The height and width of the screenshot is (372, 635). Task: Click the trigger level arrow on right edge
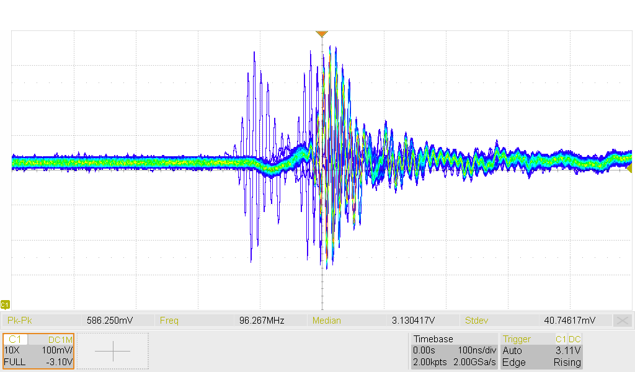point(631,168)
